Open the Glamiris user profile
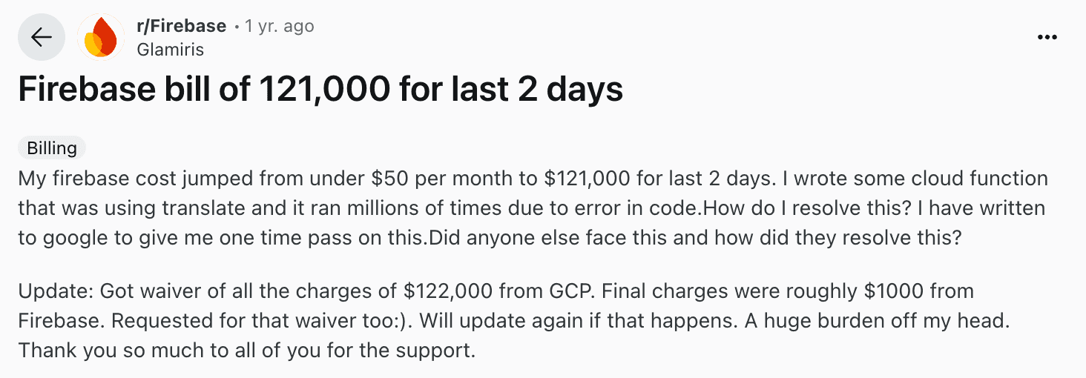The image size is (1086, 378). click(x=171, y=50)
